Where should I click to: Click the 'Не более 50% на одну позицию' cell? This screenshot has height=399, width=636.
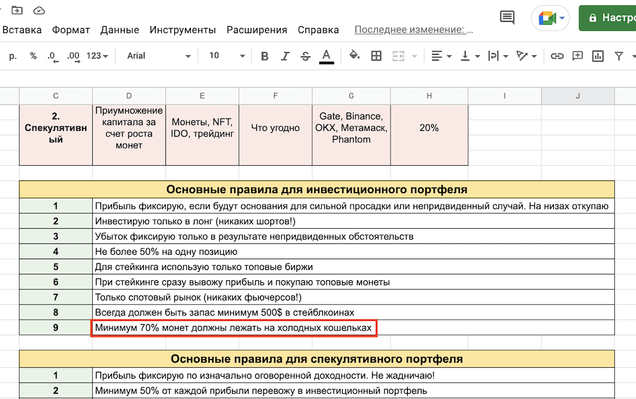click(354, 252)
